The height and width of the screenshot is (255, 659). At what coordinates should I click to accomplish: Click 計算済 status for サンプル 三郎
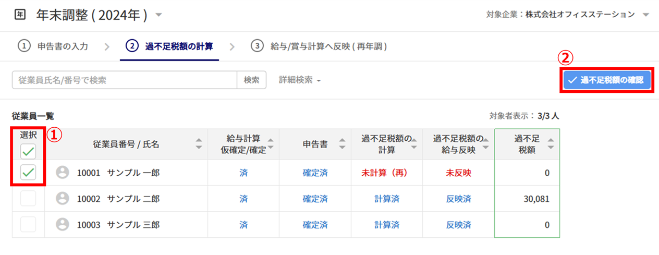pyautogui.click(x=387, y=225)
